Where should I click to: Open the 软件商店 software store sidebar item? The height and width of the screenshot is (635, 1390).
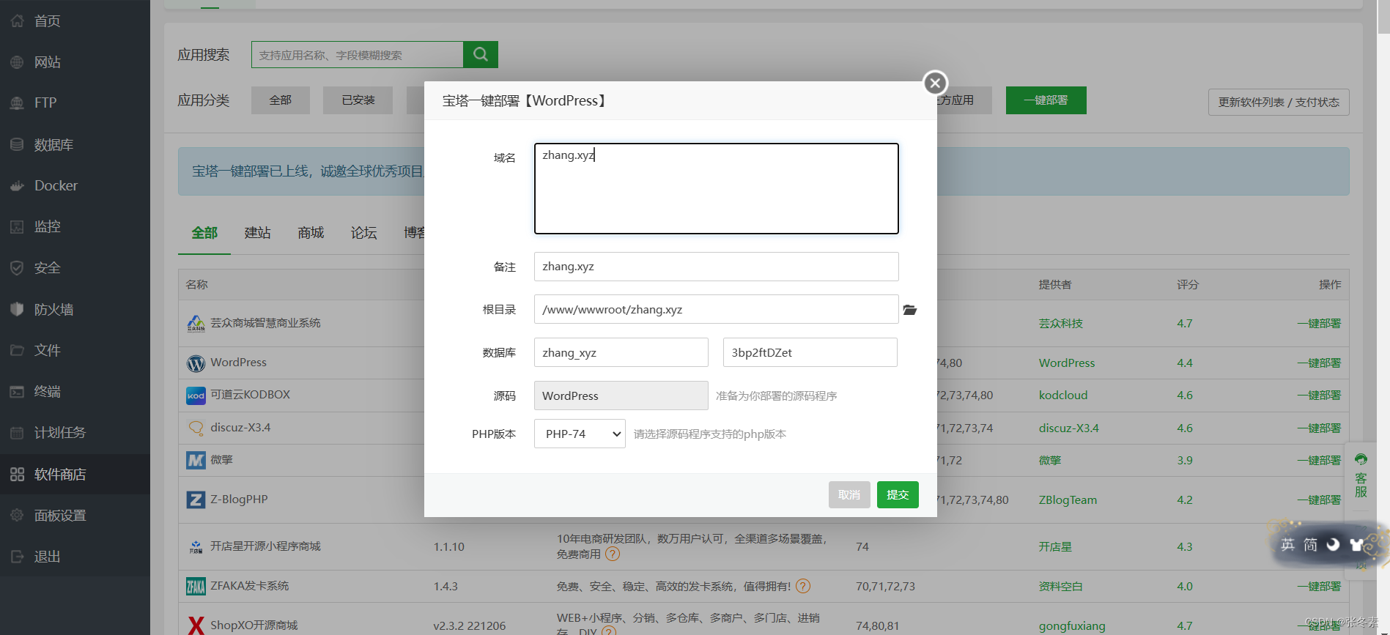pyautogui.click(x=75, y=474)
